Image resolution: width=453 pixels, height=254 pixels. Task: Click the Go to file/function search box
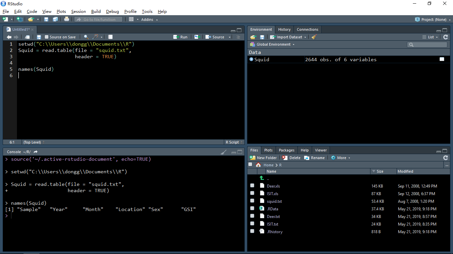[98, 20]
